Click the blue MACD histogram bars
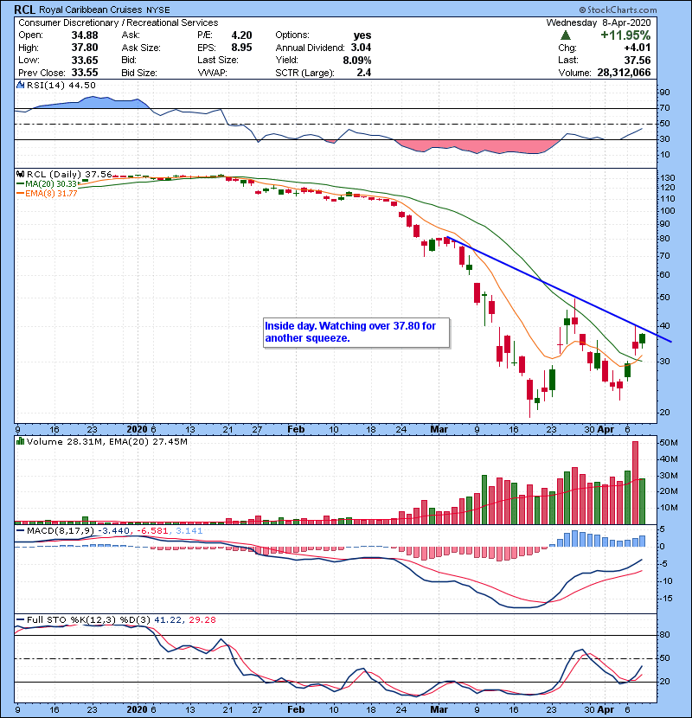Viewport: 692px width, 718px height. tap(599, 539)
